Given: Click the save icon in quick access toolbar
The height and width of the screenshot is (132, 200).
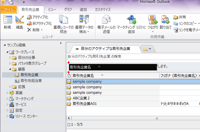Looking at the screenshot, I should pos(11,2).
